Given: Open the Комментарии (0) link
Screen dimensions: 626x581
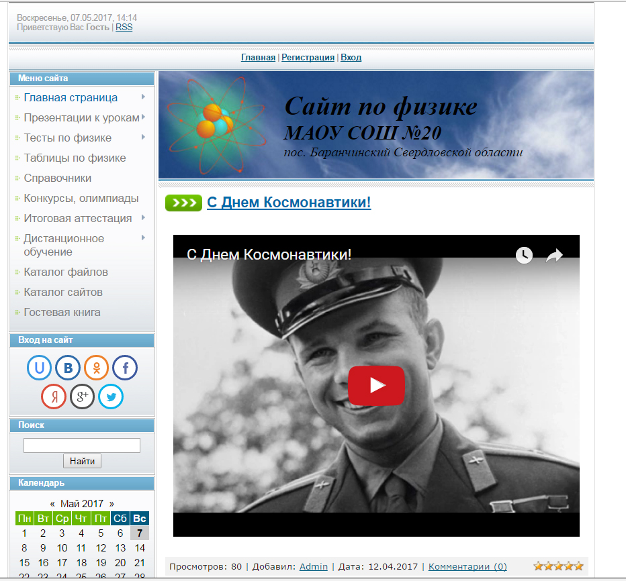Looking at the screenshot, I should point(467,567).
